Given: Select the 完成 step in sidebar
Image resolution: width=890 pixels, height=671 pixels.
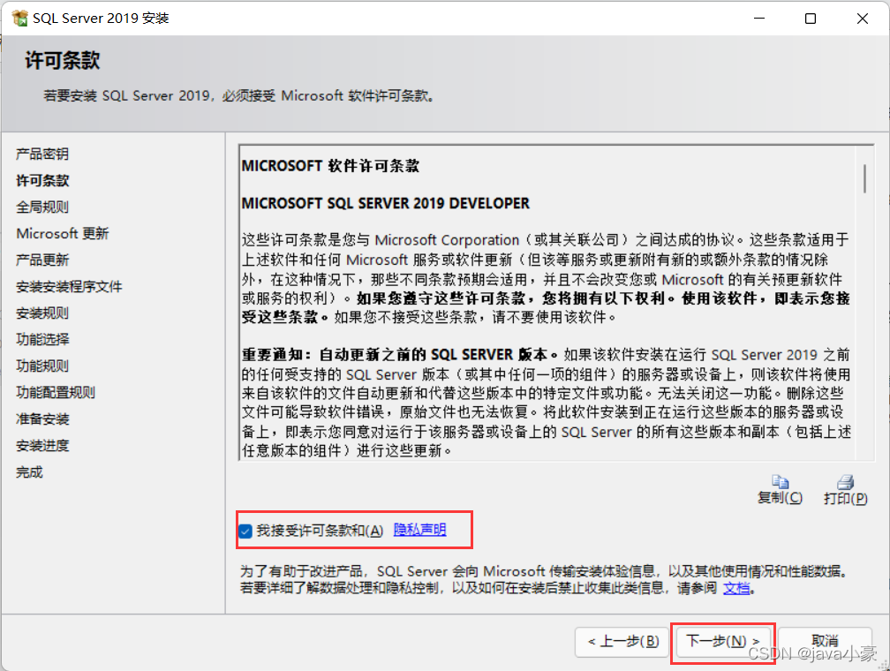Looking at the screenshot, I should click(29, 472).
